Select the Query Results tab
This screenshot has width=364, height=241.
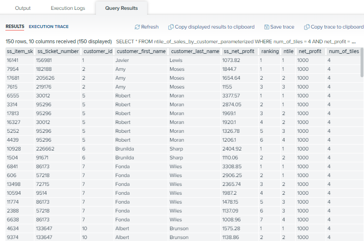[121, 8]
